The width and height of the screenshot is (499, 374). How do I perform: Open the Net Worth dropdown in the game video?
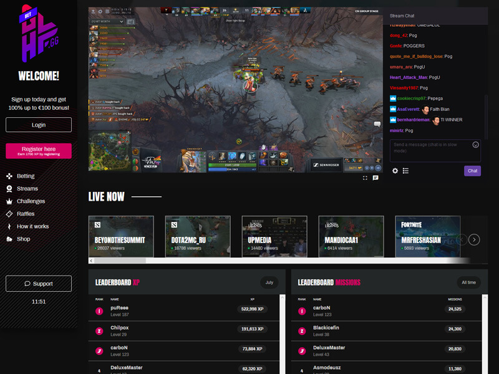tap(107, 21)
